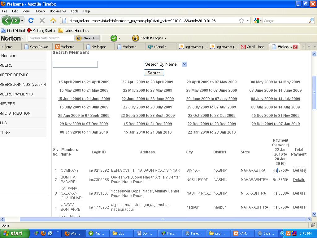Switch to the Gmail inbox tab
The image size is (317, 238).
click(254, 47)
